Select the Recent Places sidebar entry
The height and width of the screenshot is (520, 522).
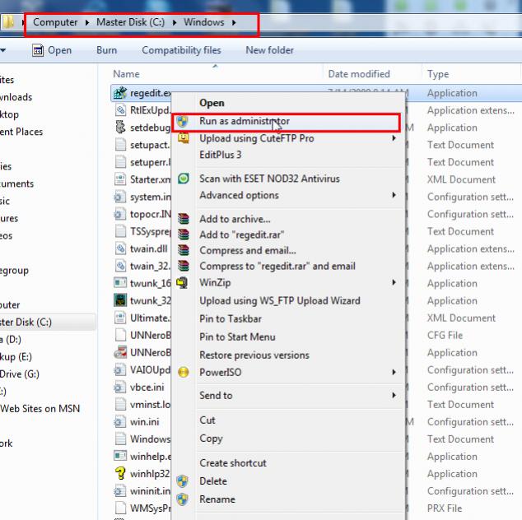pos(21,132)
